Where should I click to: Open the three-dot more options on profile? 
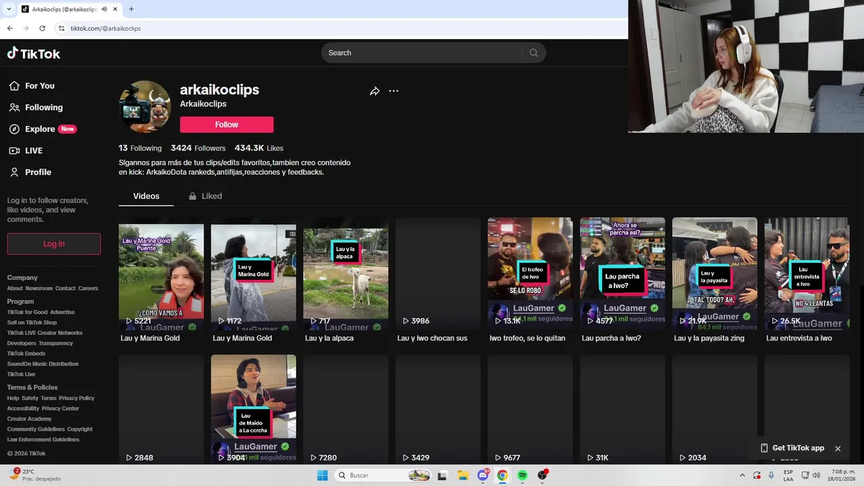pos(394,91)
